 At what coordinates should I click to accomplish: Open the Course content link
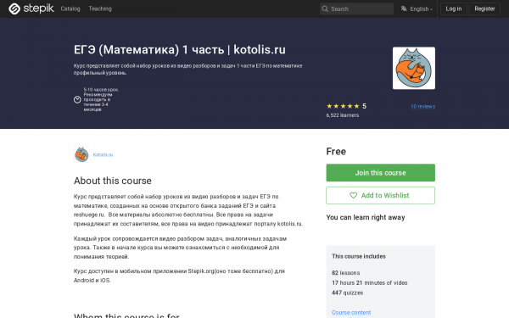tap(351, 312)
